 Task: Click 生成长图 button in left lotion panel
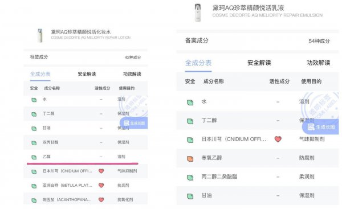[x=134, y=123]
